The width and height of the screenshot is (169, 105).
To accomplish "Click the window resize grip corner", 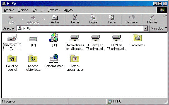I will [166, 102].
